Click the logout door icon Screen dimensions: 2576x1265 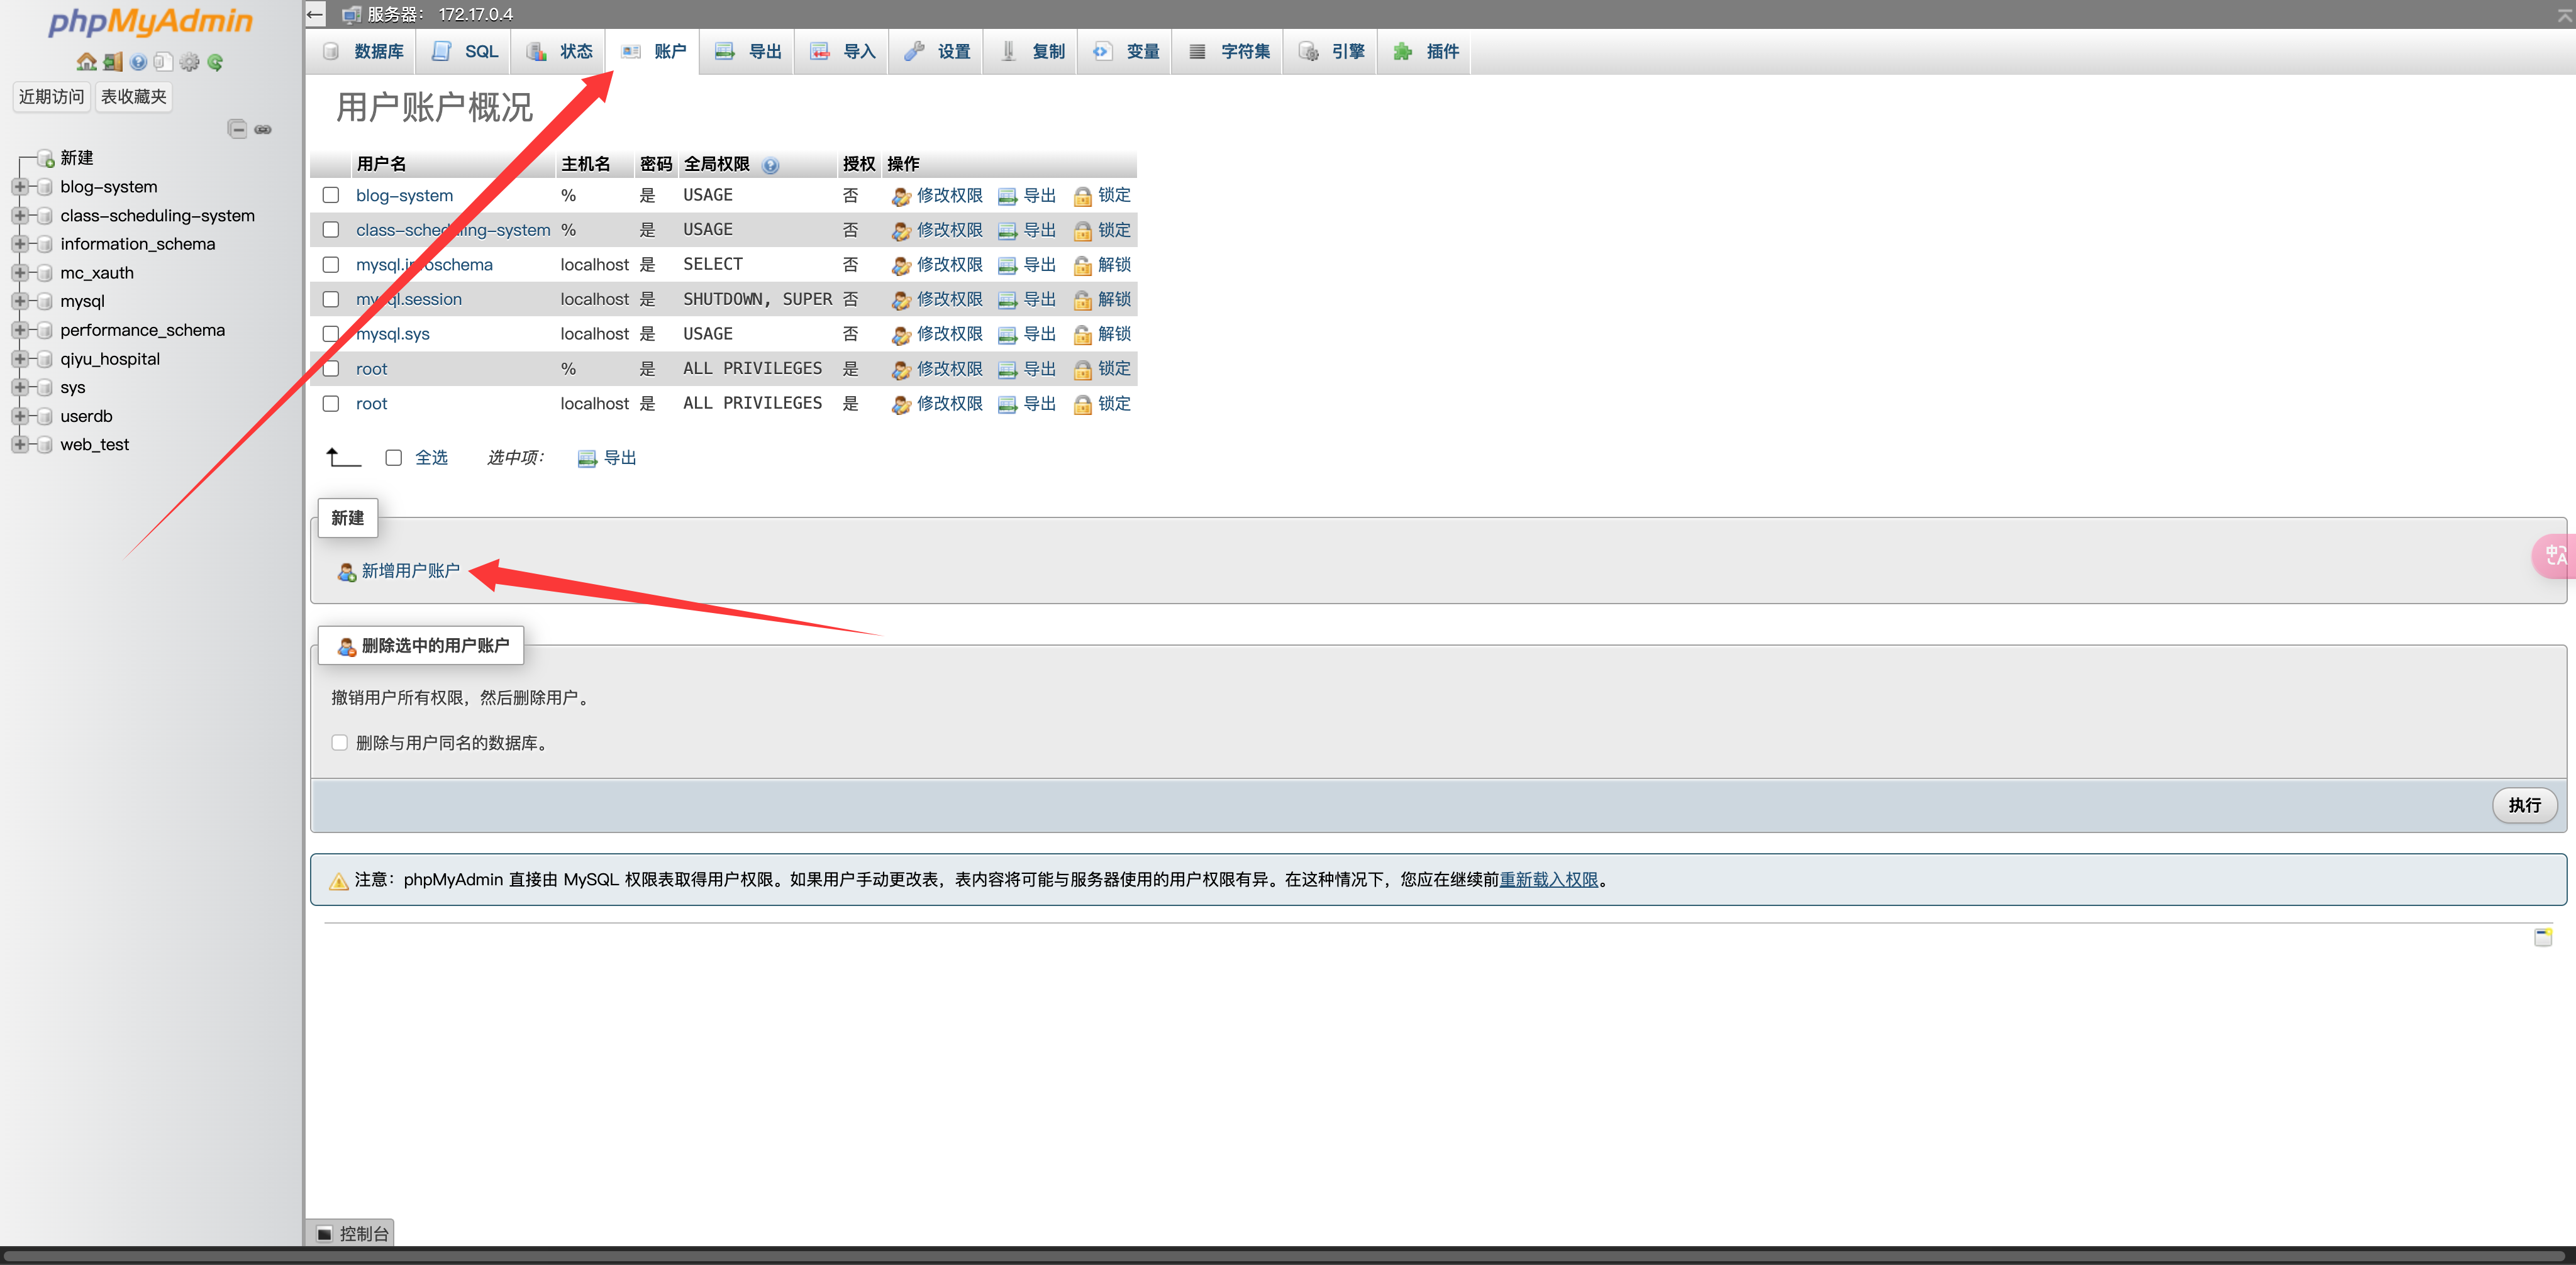[x=113, y=62]
